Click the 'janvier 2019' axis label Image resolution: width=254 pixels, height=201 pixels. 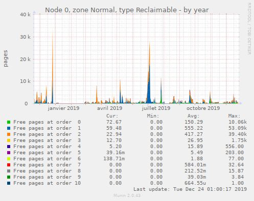click(63, 108)
